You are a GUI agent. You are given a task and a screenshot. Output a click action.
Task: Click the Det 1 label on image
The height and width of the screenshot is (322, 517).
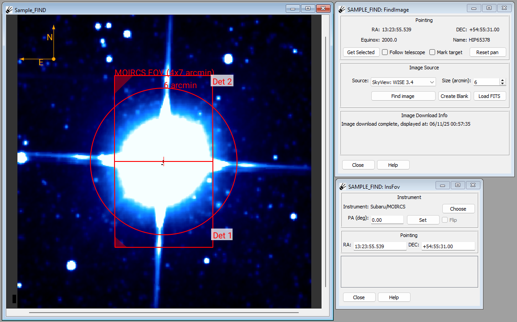pos(222,235)
